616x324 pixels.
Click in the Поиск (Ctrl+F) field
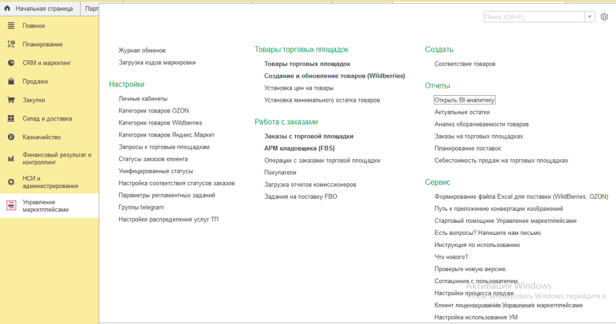(x=534, y=16)
